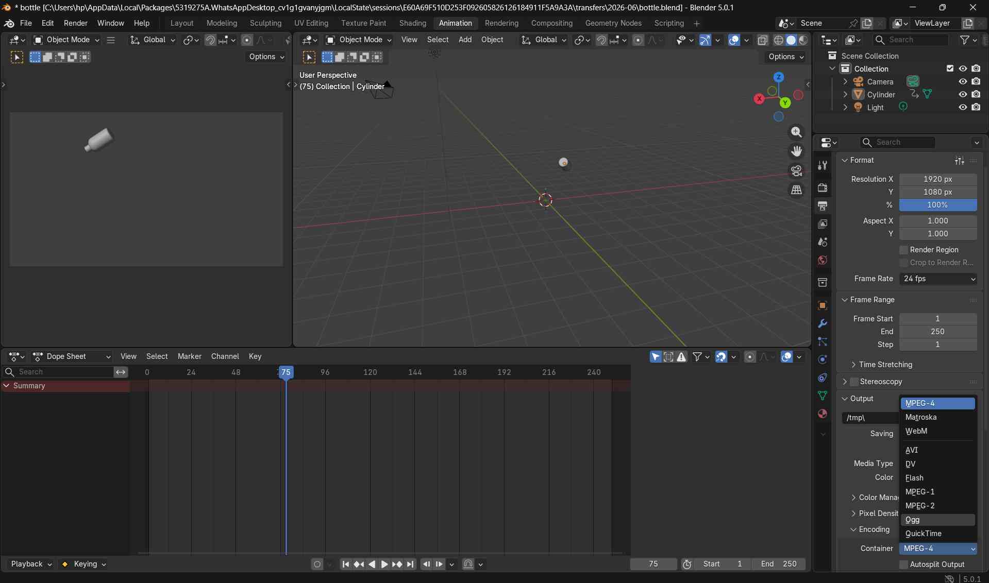Hide the Light object in the outliner
The image size is (989, 583).
pos(963,107)
